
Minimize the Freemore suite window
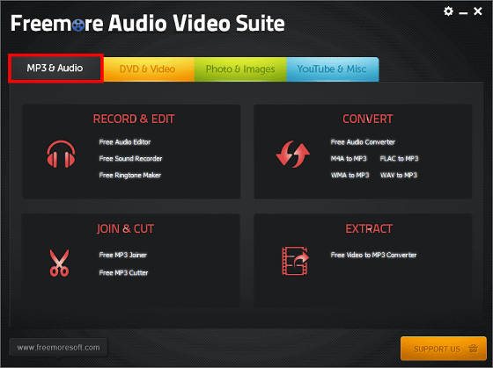point(463,12)
